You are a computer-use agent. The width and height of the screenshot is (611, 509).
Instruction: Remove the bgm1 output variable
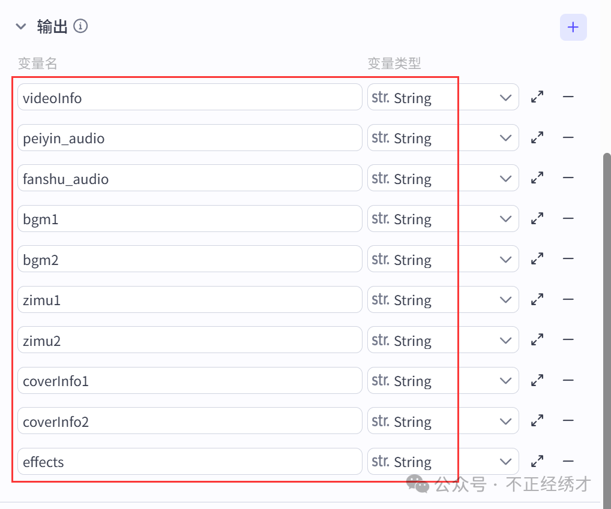568,218
